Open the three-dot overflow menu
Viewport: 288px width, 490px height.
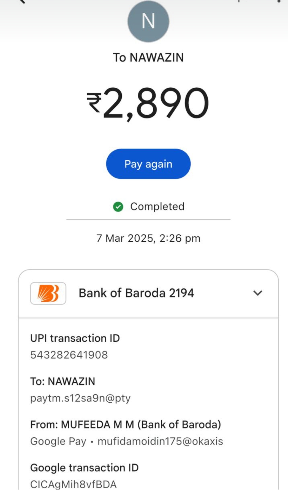click(279, 1)
